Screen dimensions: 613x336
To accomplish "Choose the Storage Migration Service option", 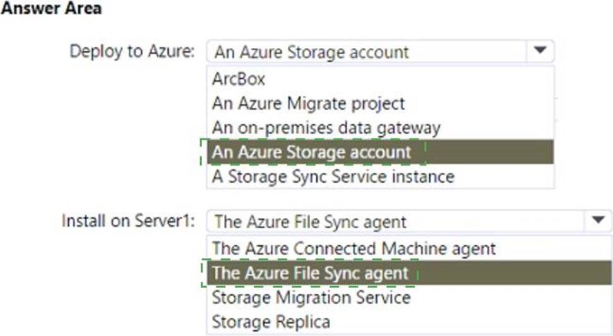I will point(311,297).
